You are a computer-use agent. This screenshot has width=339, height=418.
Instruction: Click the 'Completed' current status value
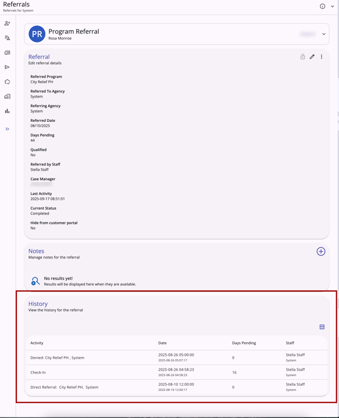pos(40,213)
